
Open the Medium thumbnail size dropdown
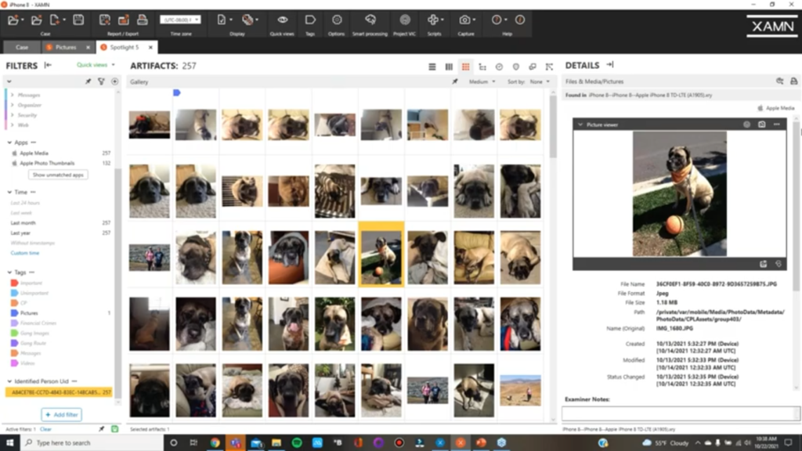482,81
